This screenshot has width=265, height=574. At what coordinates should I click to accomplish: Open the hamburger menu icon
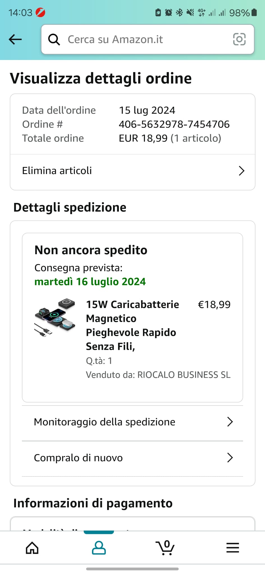232,548
